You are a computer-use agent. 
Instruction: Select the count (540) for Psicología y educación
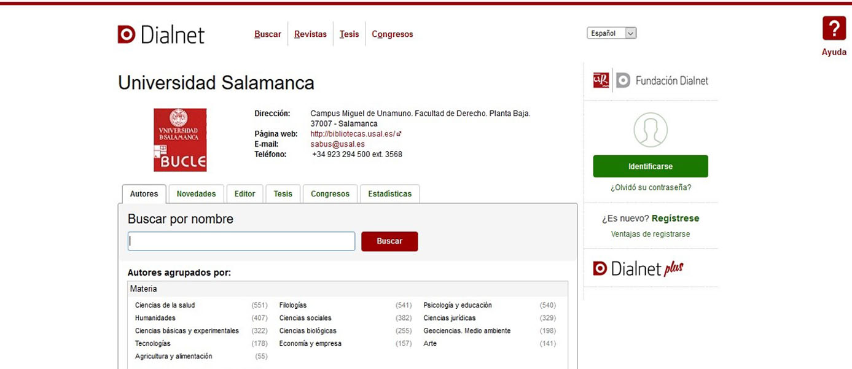[x=548, y=305]
